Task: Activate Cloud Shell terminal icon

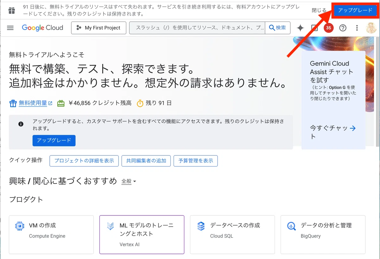Action: (314, 28)
